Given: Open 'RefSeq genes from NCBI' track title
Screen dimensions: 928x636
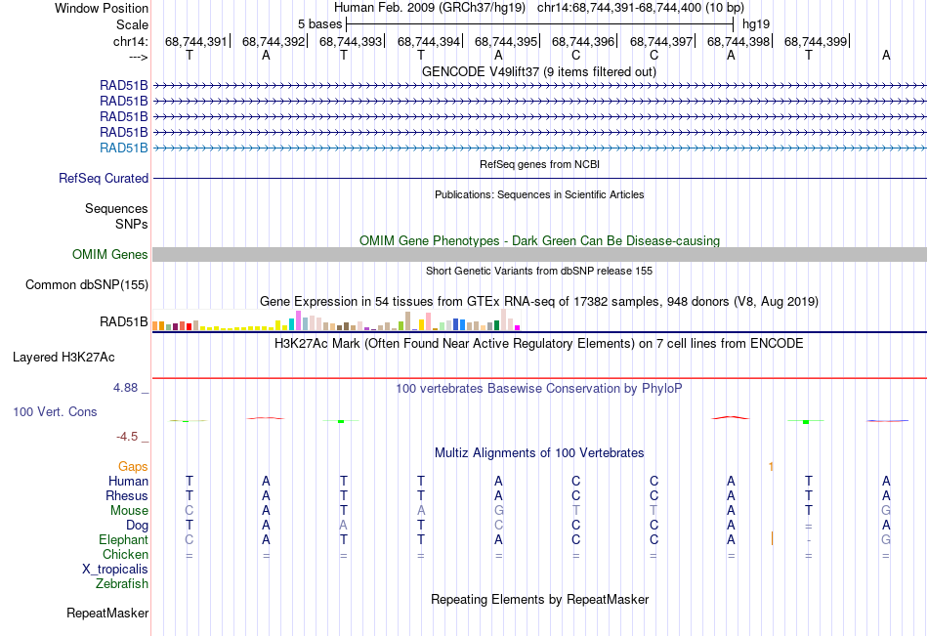Looking at the screenshot, I should [x=539, y=164].
